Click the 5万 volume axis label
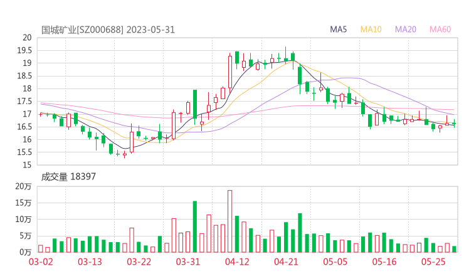Viewport: 464px width, 276px height. (x=26, y=236)
